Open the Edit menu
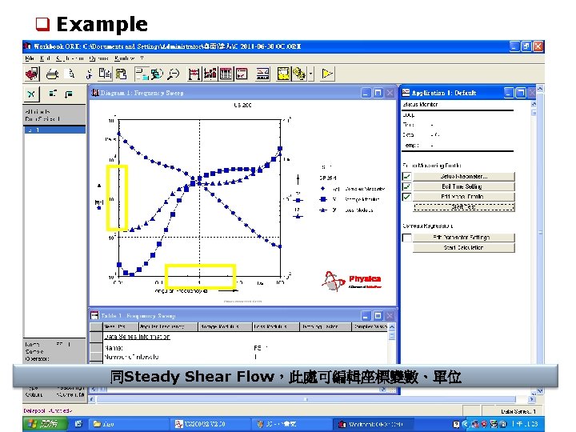Viewport: 576px width, 432px height. [x=45, y=58]
